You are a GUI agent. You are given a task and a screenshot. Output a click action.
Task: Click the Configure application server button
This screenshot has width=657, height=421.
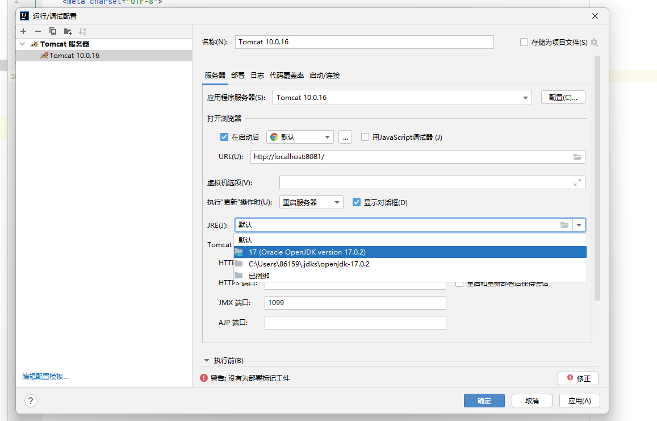pos(563,97)
